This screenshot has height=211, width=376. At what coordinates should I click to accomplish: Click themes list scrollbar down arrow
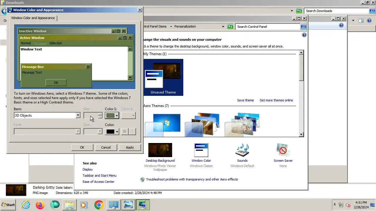pyautogui.click(x=301, y=135)
